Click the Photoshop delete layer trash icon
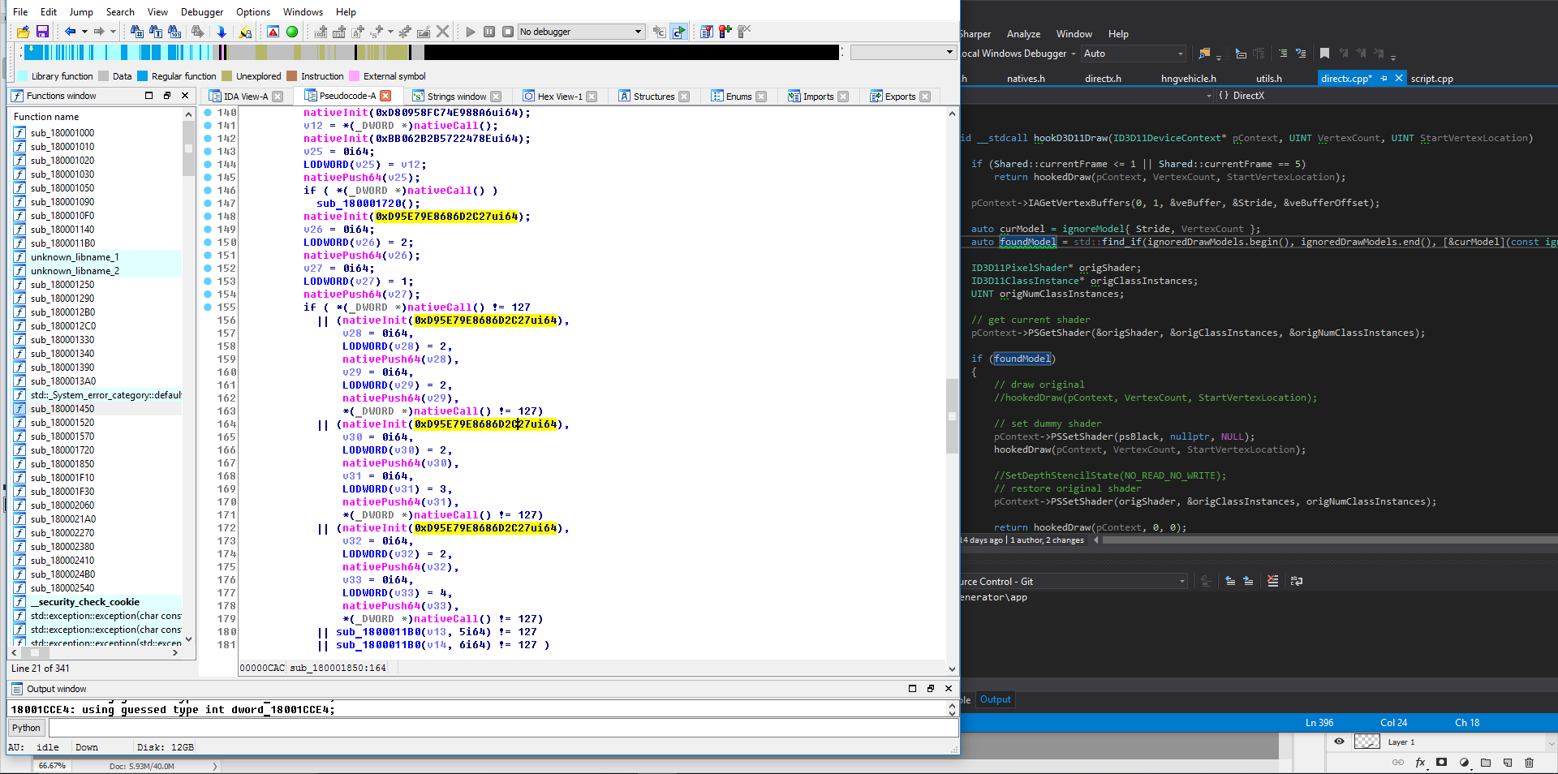 click(1529, 763)
